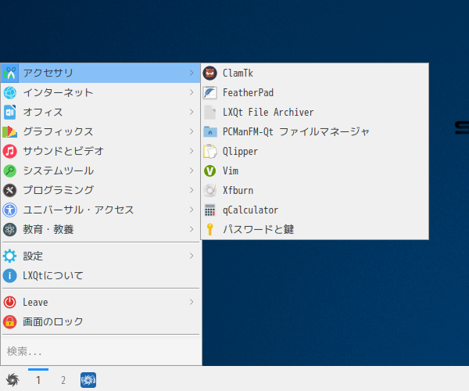The image size is (469, 391).
Task: Click the Qlipper clipboard icon
Action: (209, 152)
